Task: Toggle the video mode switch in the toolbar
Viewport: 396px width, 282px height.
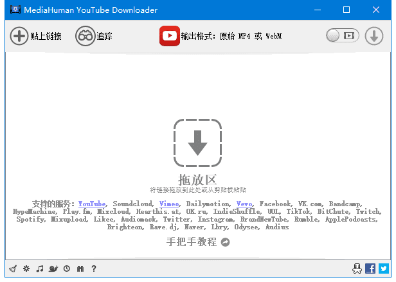Action: tap(342, 37)
